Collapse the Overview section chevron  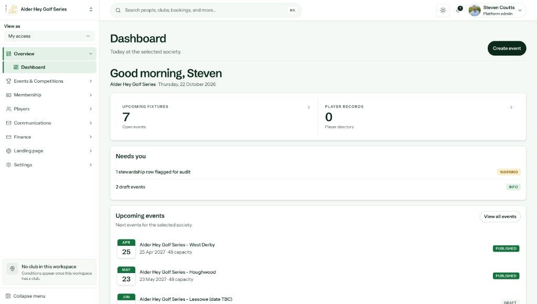click(x=91, y=54)
